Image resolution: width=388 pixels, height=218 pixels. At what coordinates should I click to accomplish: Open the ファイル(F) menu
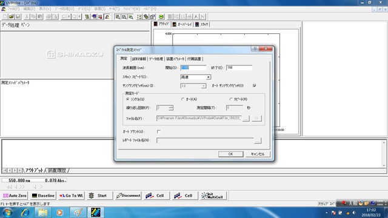tap(13, 9)
